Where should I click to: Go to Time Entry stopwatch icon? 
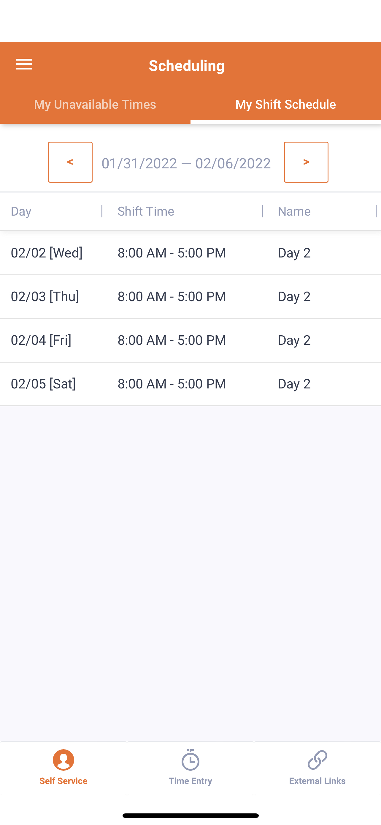[190, 760]
